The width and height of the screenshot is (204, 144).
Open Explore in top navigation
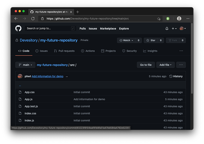pyautogui.click(x=124, y=29)
